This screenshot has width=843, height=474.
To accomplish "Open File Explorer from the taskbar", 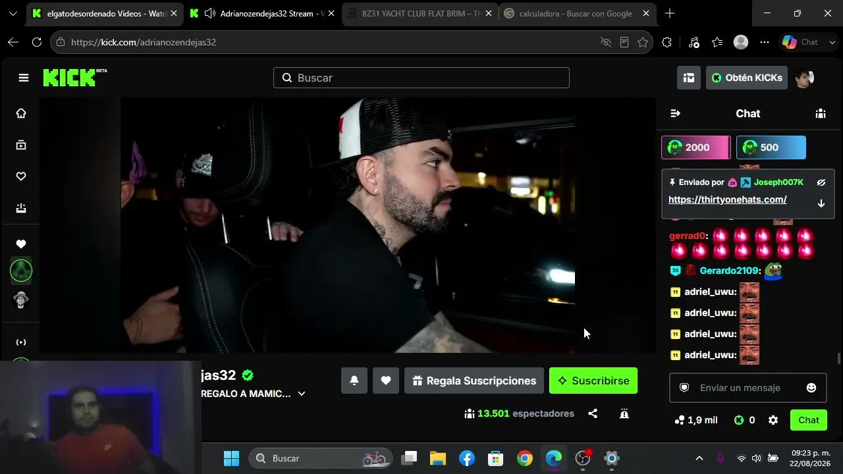I will click(438, 458).
